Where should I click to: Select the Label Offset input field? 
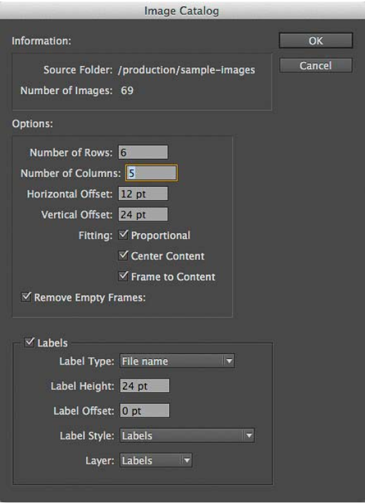pos(145,410)
